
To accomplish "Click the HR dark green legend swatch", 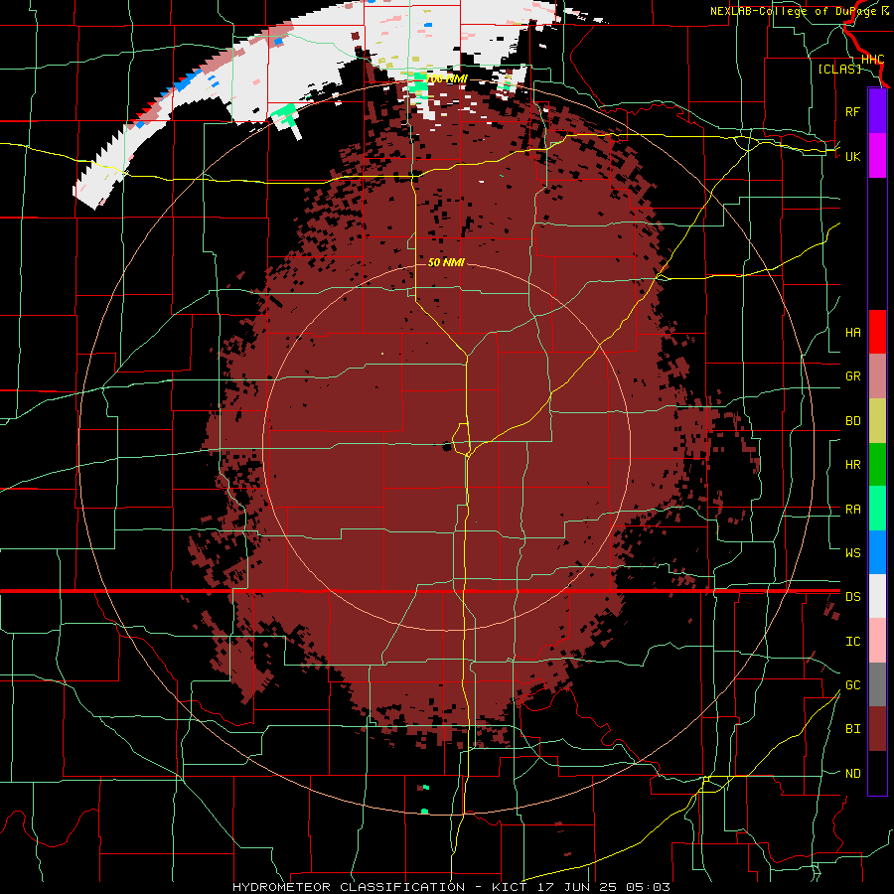I will point(877,465).
